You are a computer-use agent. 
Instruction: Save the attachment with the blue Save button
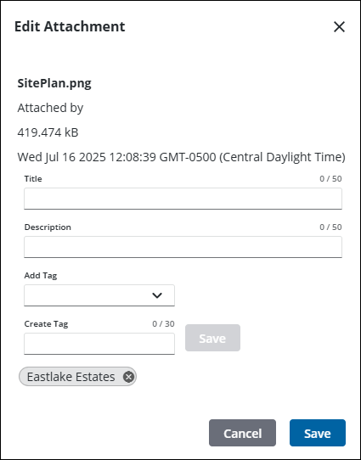tap(318, 433)
